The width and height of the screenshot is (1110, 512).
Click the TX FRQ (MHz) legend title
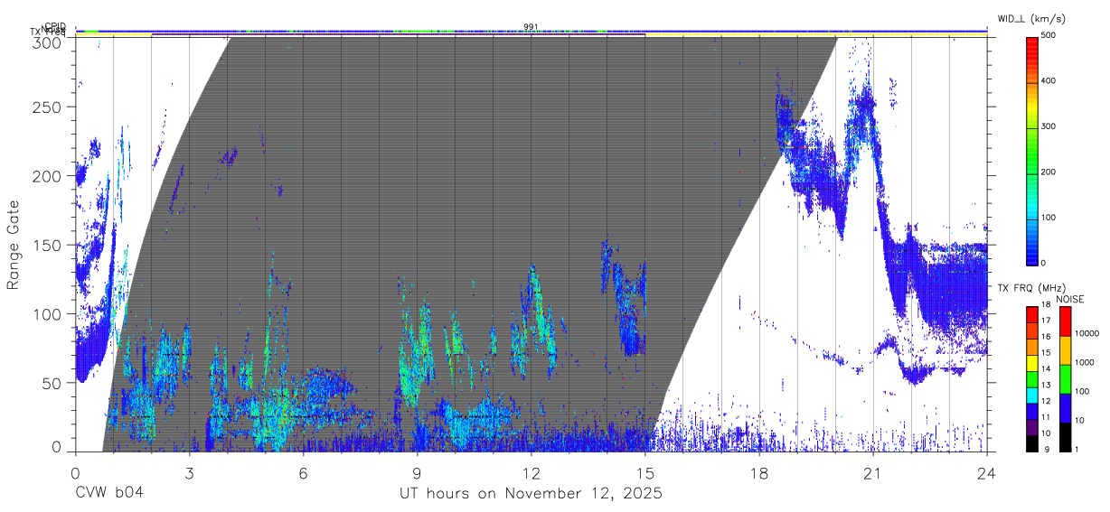point(1032,287)
